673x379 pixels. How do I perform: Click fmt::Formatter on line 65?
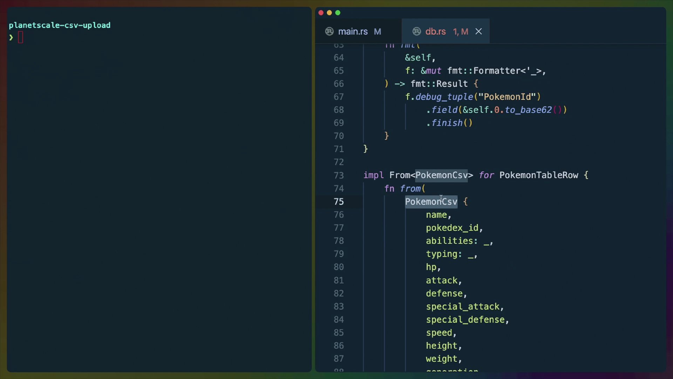pos(483,71)
